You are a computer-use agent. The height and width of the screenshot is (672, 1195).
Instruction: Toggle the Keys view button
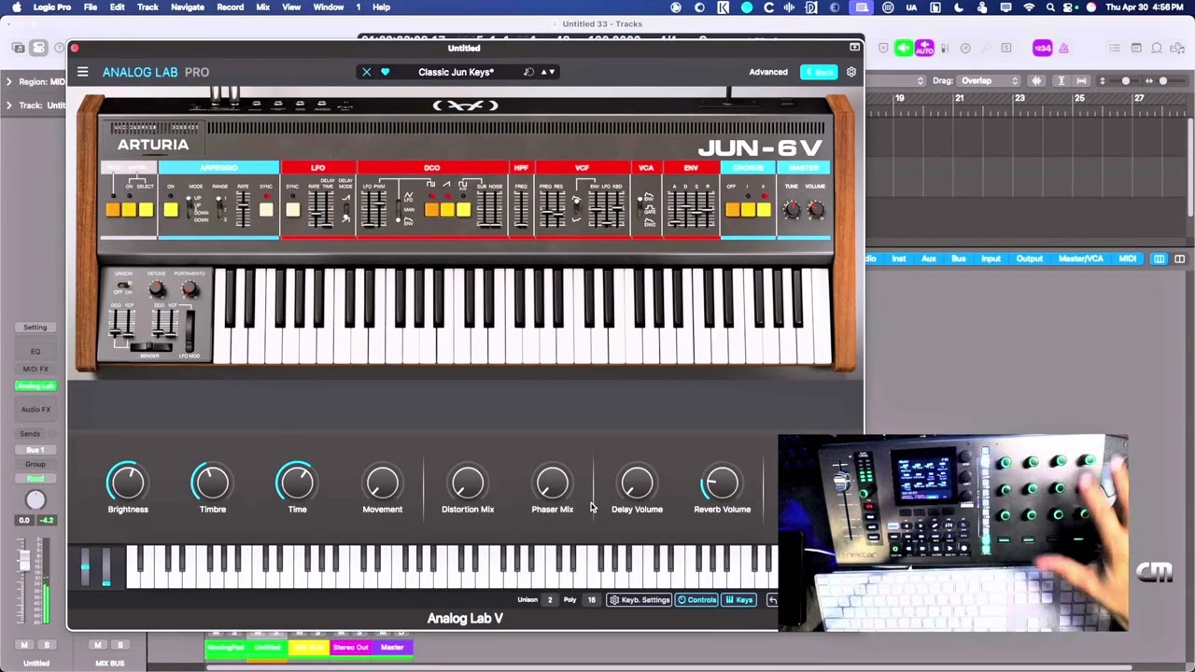pyautogui.click(x=740, y=600)
